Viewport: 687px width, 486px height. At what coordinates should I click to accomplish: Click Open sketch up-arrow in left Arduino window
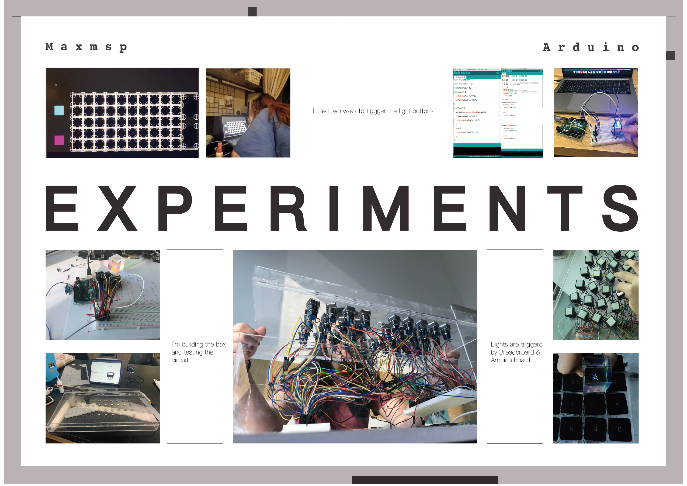click(466, 73)
